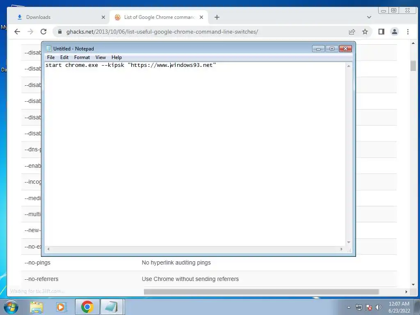Viewport: 420px width, 315px height.
Task: Open Notepad Format menu
Action: point(82,57)
